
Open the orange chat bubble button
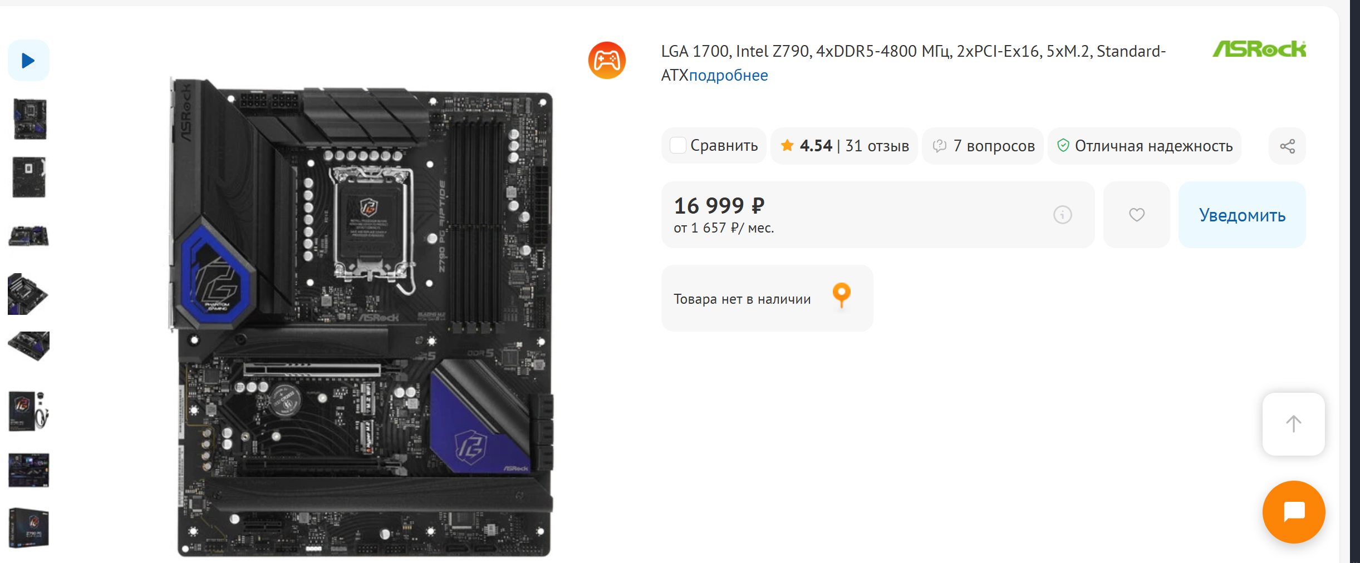point(1294,512)
